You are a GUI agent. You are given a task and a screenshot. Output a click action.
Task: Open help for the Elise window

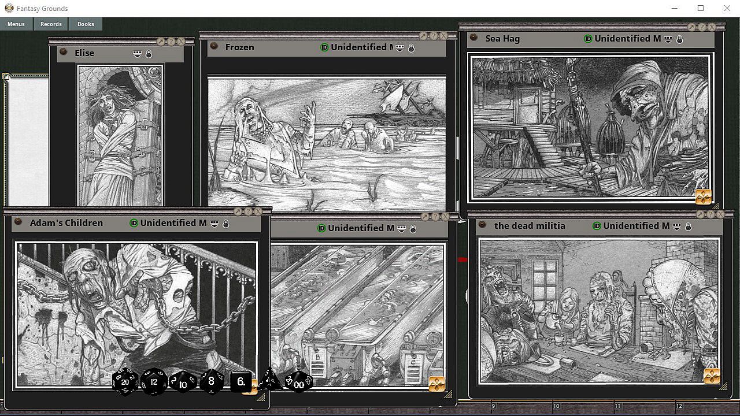[171, 42]
